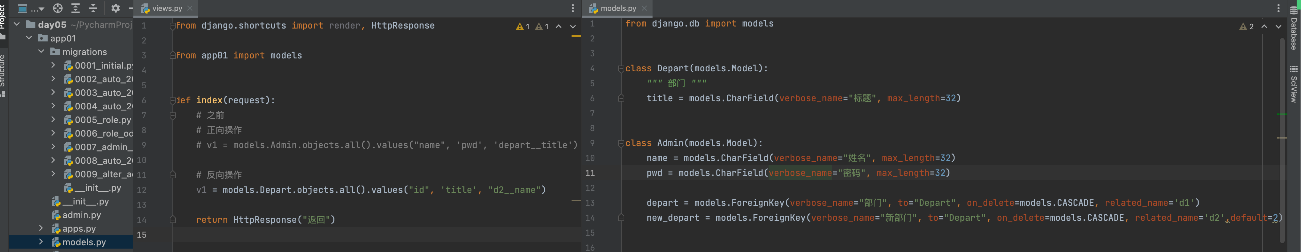Select 0008_auto migration file in tree
Screen dimensions: 1301x252
(98, 160)
